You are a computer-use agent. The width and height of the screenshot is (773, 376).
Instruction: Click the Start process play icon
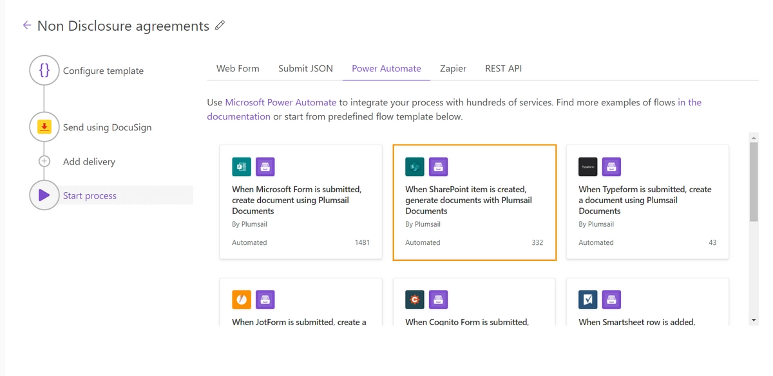tap(44, 195)
